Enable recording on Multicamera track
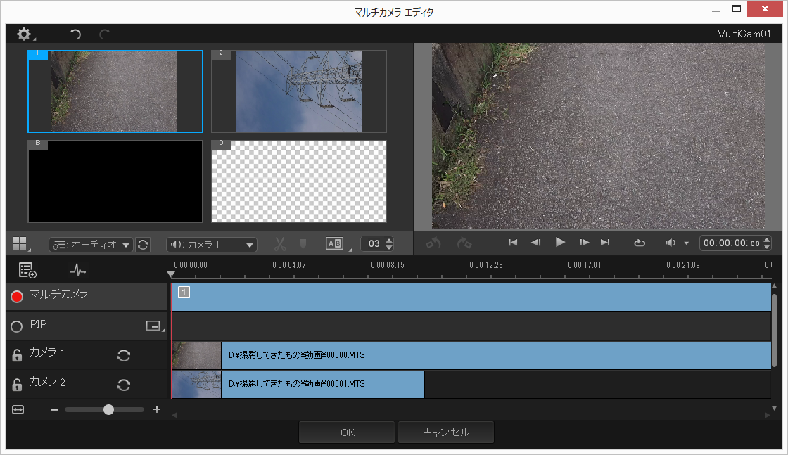The height and width of the screenshot is (455, 788). (x=17, y=297)
